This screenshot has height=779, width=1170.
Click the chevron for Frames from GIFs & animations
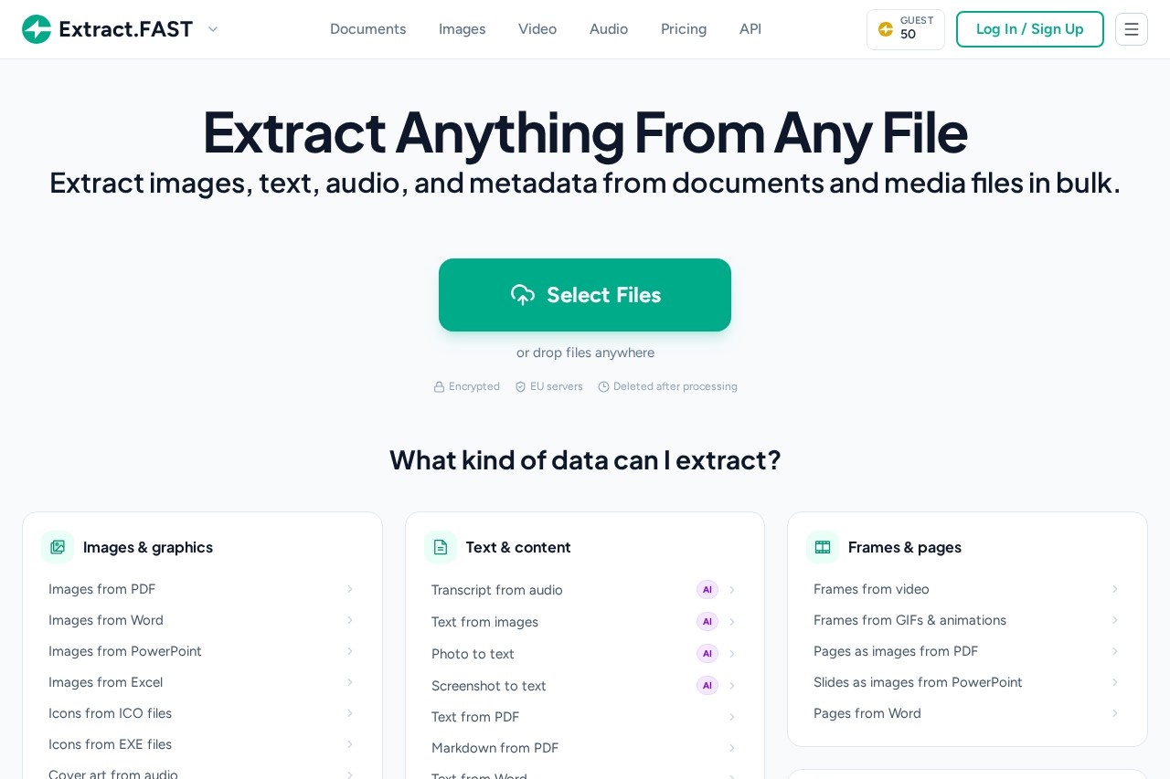coord(1114,620)
